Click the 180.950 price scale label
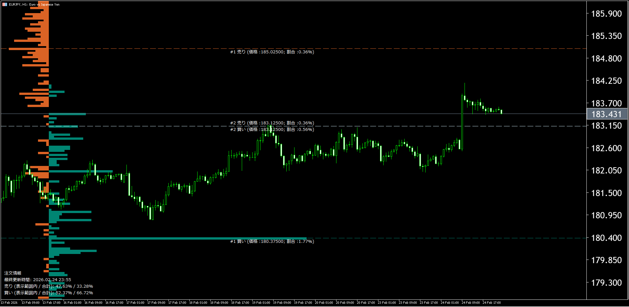Viewport: 629px width, 307px height. coord(606,215)
